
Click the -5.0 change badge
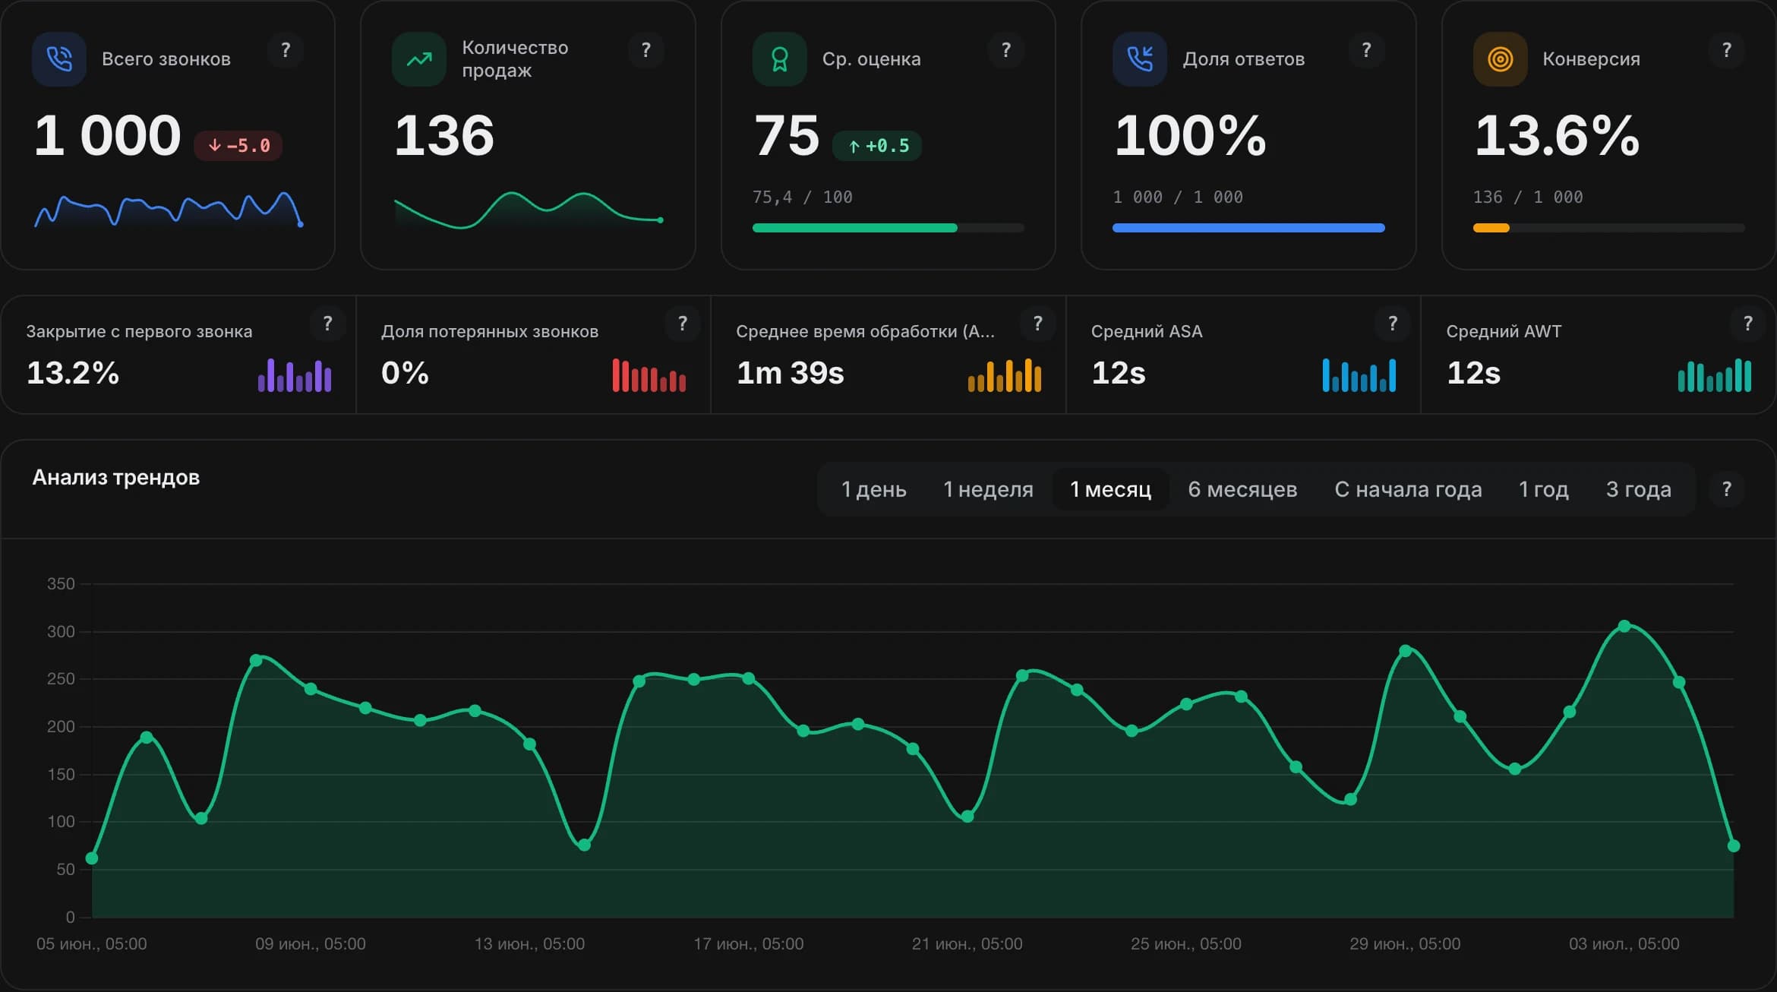(x=238, y=146)
